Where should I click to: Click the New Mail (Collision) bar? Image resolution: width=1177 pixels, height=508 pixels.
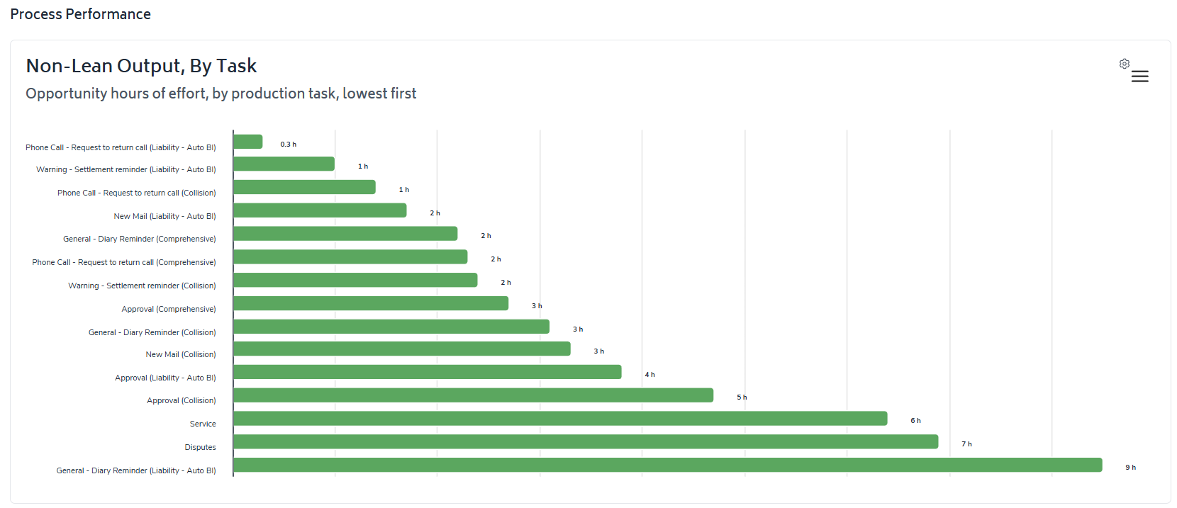[x=401, y=349]
